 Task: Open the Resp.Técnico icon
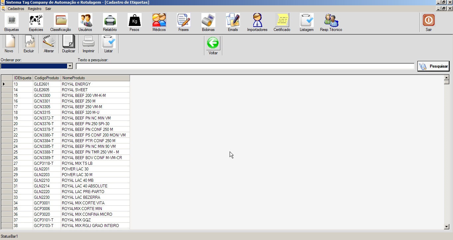pos(331,20)
